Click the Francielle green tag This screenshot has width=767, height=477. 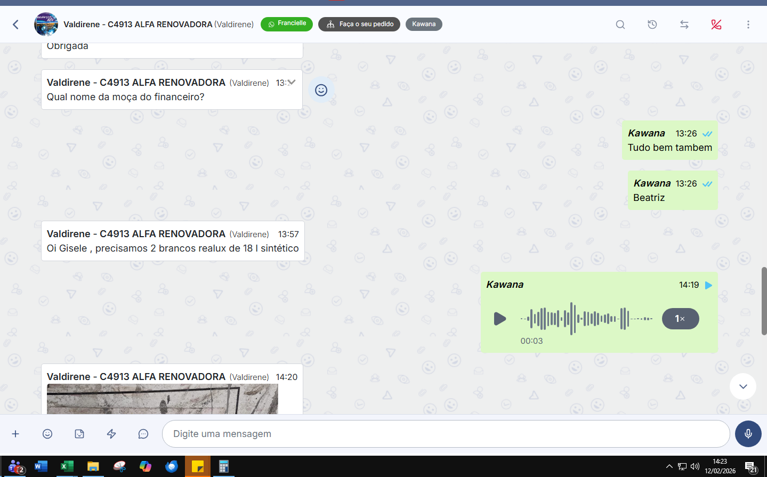[x=287, y=24]
